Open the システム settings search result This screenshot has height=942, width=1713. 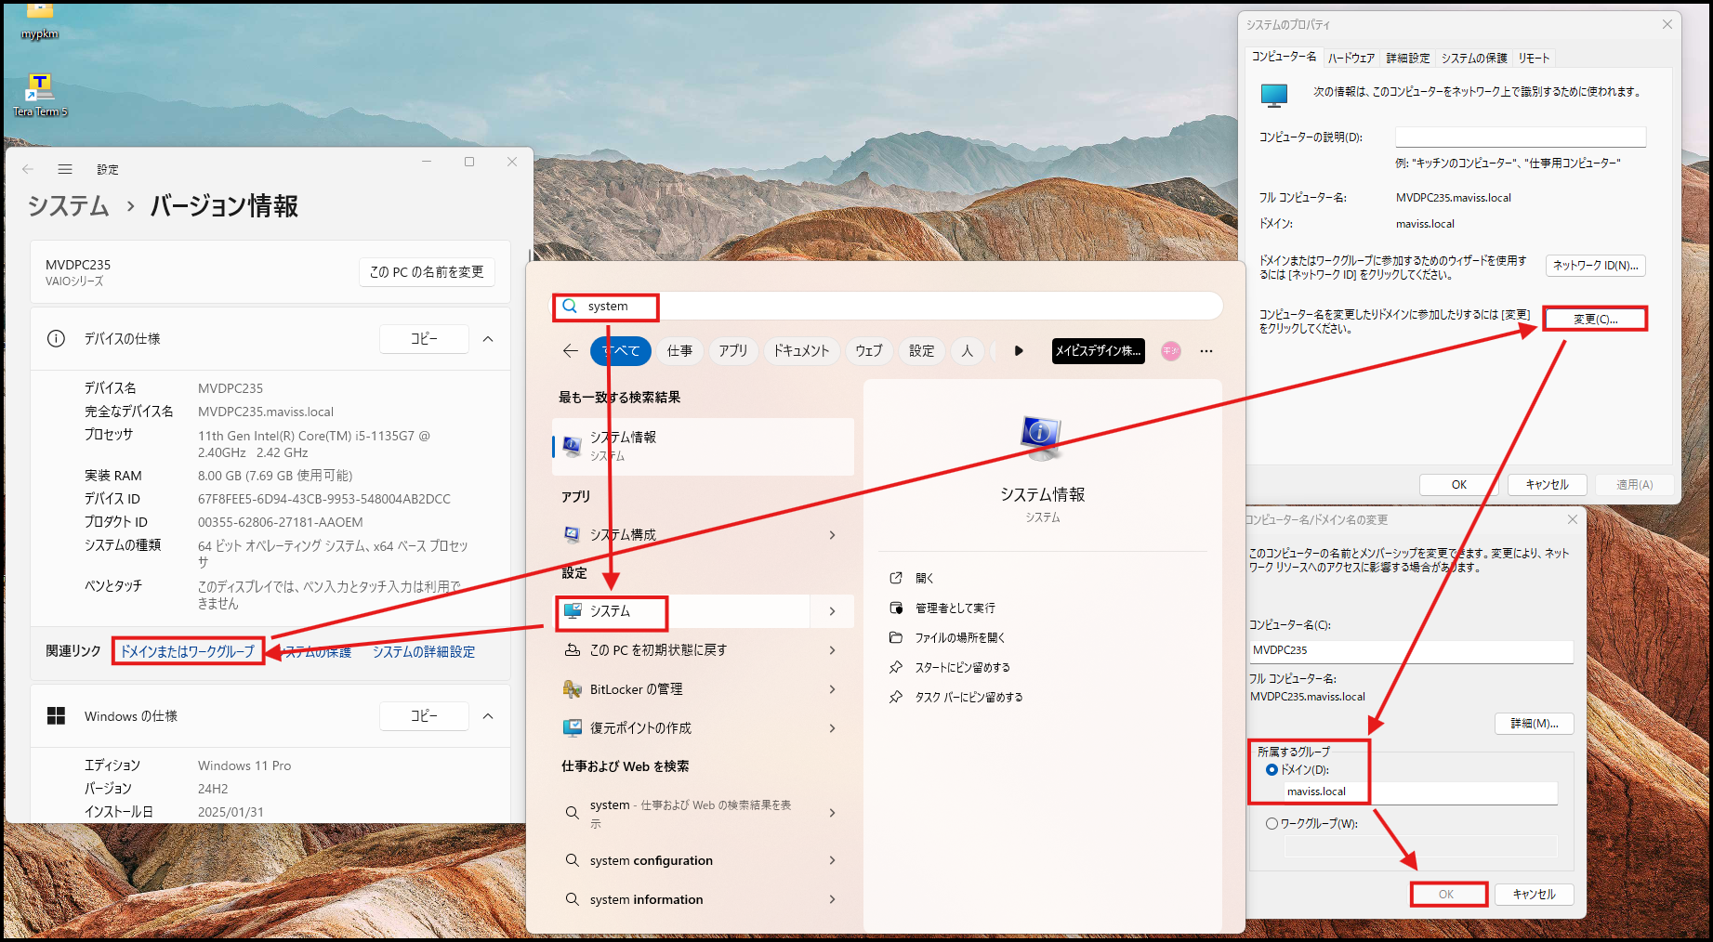(x=611, y=611)
